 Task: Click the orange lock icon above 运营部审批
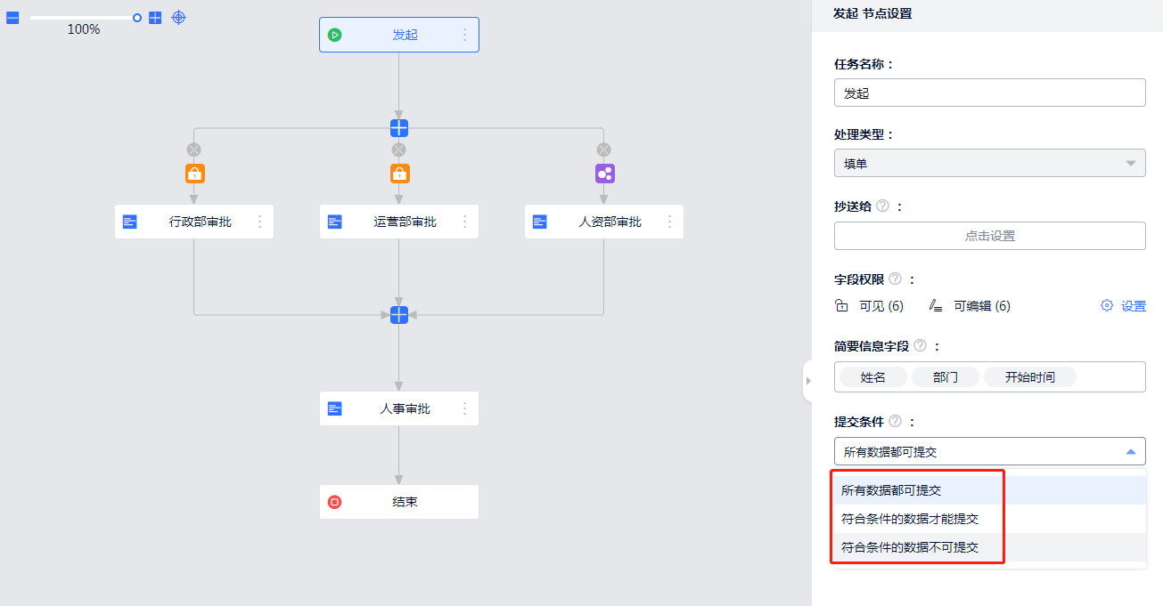coord(399,174)
